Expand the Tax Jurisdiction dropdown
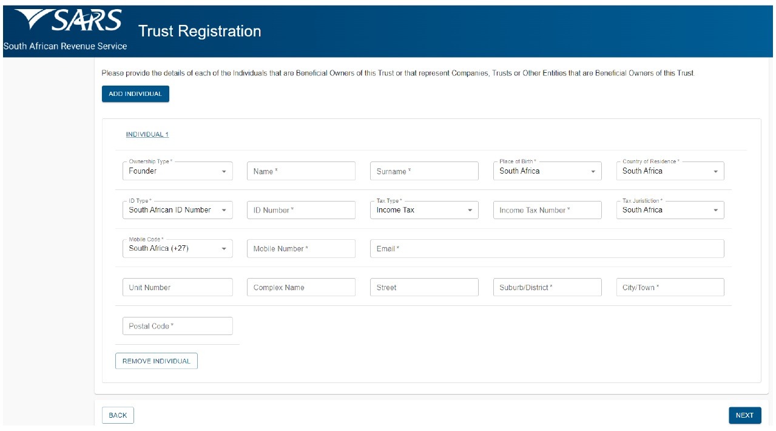The height and width of the screenshot is (431, 776). click(670, 210)
